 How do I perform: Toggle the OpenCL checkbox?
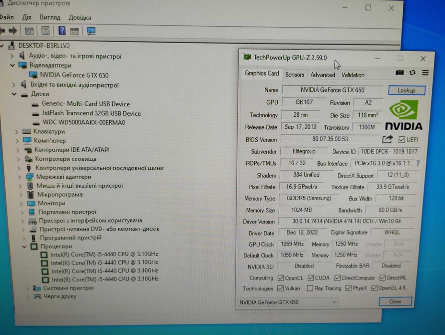pyautogui.click(x=281, y=278)
